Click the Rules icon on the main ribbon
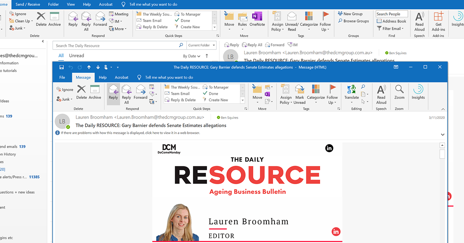Screen dimensions: 464x243 (x=242, y=18)
